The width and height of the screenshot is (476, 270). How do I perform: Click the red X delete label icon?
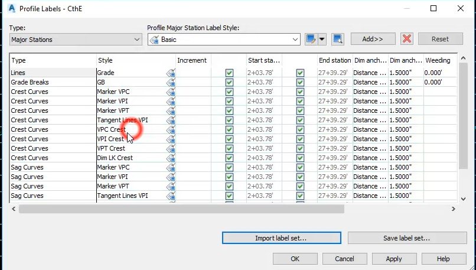[406, 39]
